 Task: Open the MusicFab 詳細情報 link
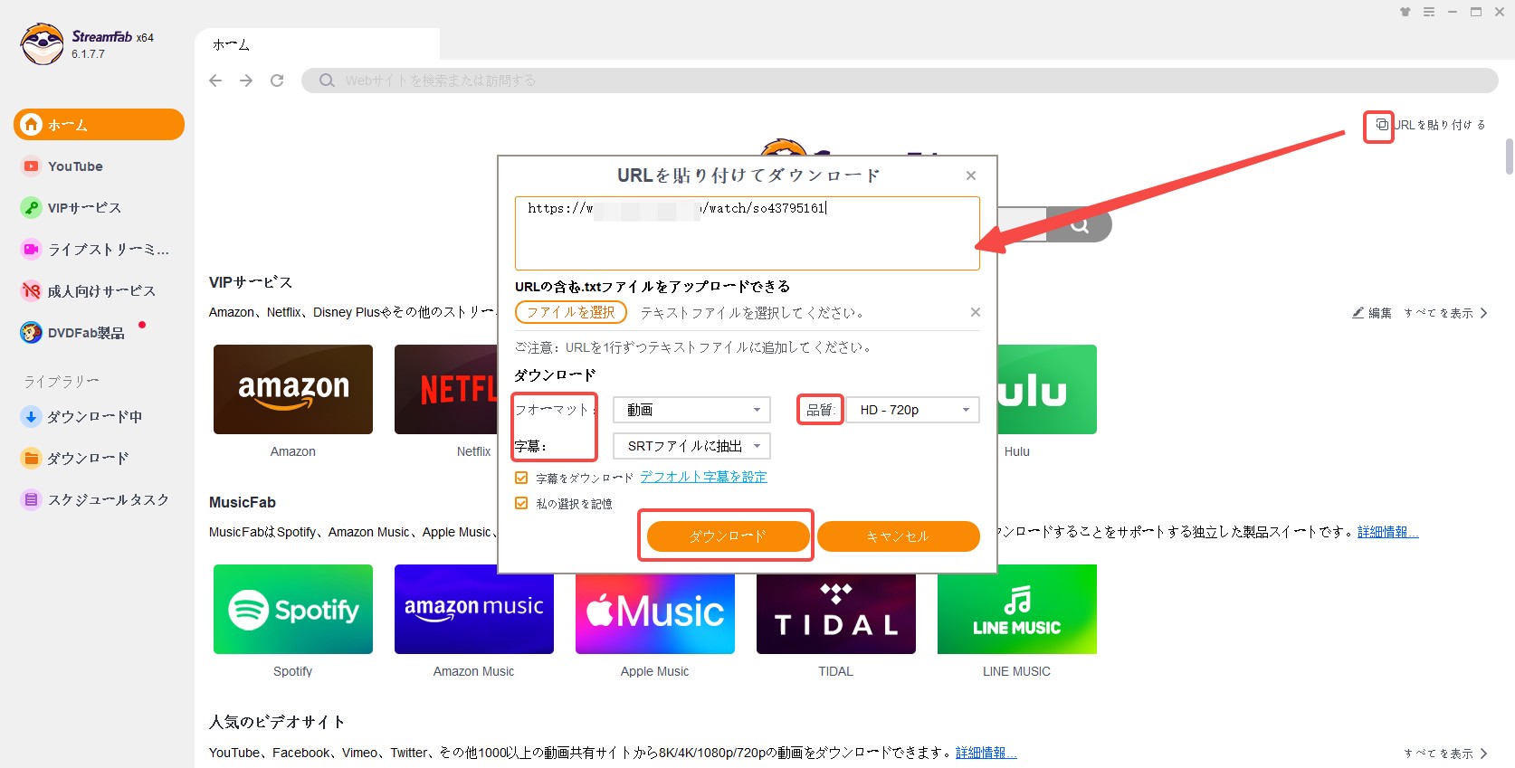pyautogui.click(x=1387, y=532)
